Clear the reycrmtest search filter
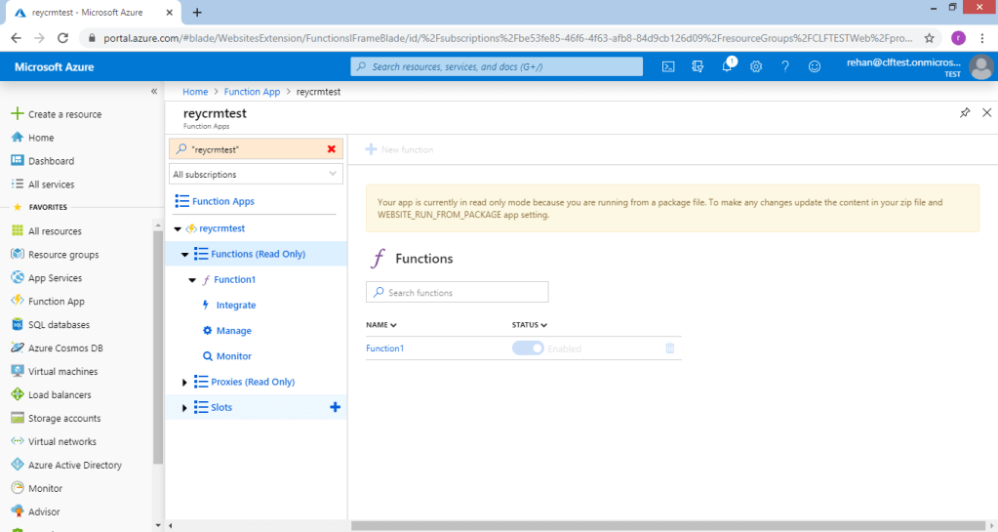This screenshot has width=998, height=532. coord(332,149)
